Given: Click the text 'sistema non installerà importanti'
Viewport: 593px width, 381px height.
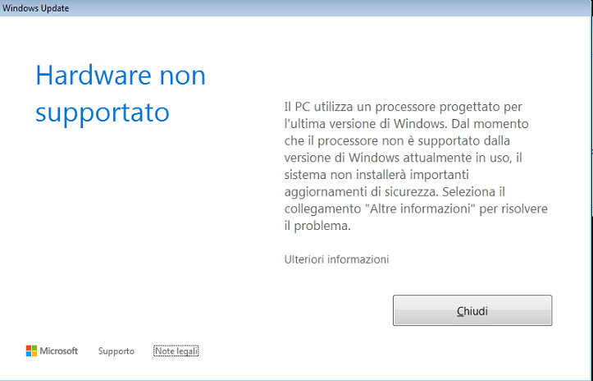Looking at the screenshot, I should [x=376, y=175].
